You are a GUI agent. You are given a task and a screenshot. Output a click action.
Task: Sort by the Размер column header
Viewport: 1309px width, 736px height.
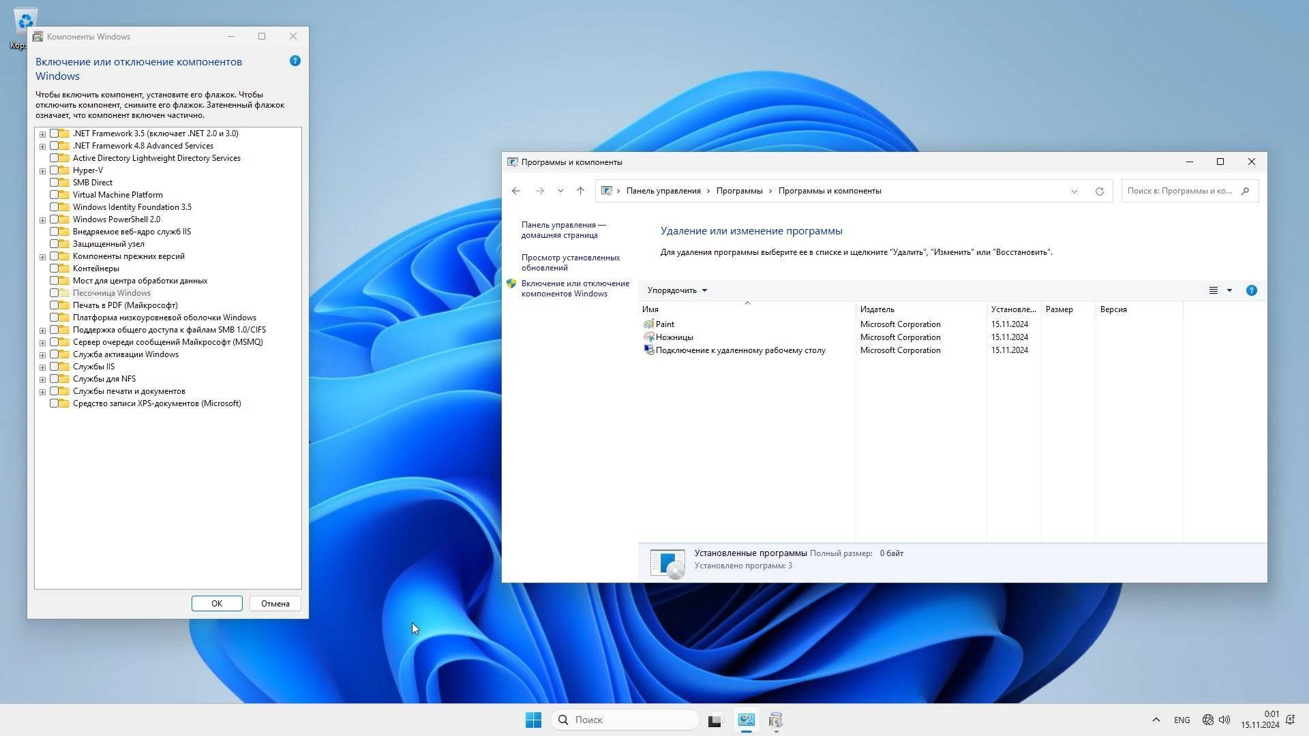1068,309
